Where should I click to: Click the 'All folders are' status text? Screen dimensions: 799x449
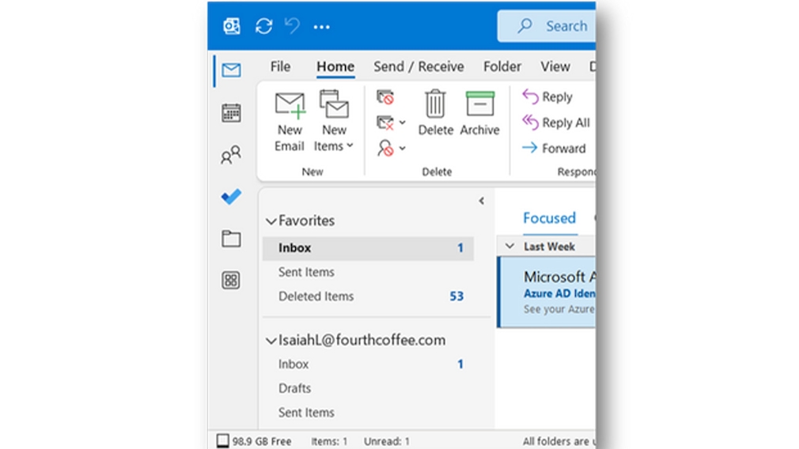point(559,441)
